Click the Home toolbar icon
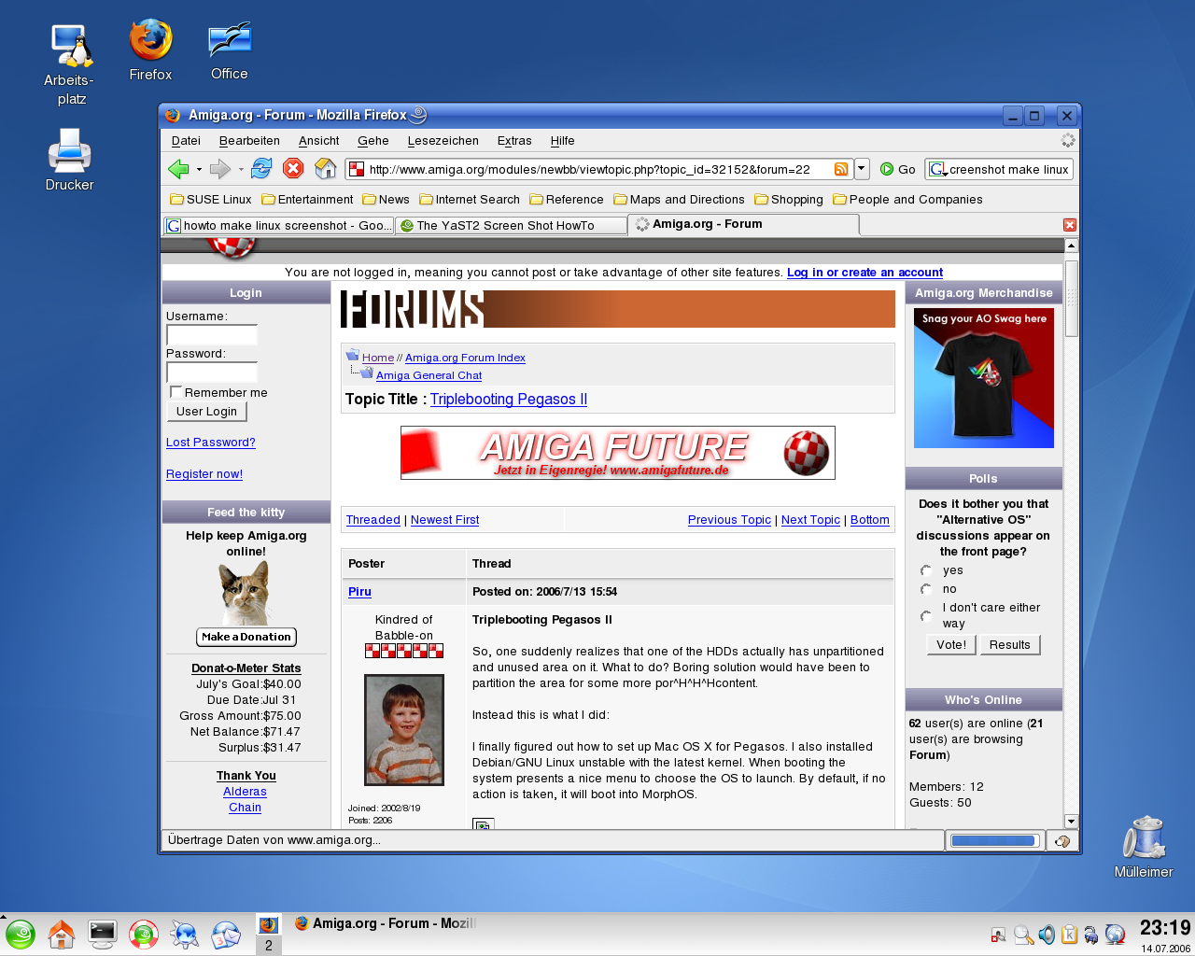 [x=325, y=169]
